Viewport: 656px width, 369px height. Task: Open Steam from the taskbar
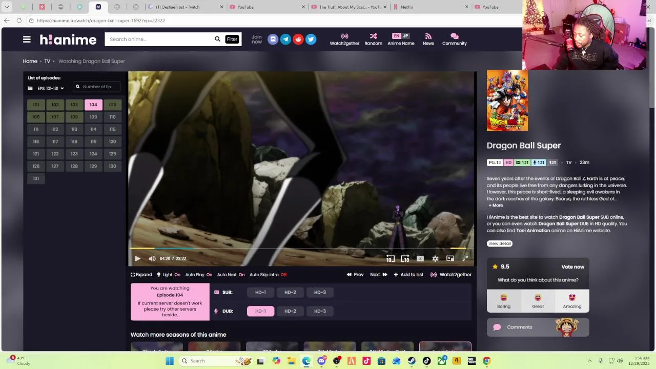[x=412, y=361]
